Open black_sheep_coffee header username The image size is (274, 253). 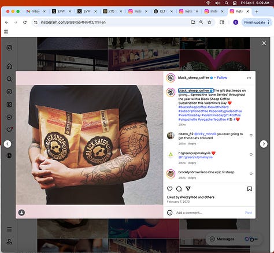194,77
